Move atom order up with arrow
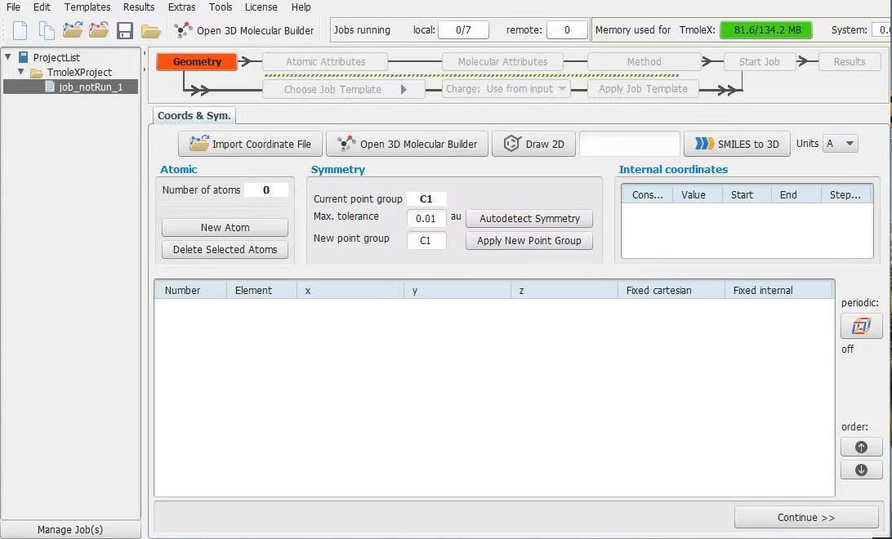Screen dimensions: 892x539 861,447
